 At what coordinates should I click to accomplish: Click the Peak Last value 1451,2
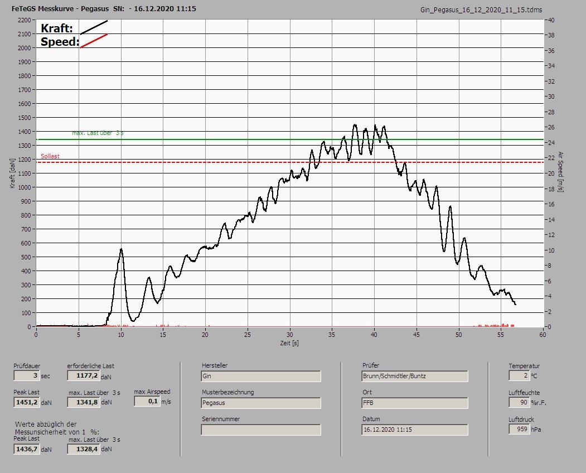coord(27,402)
